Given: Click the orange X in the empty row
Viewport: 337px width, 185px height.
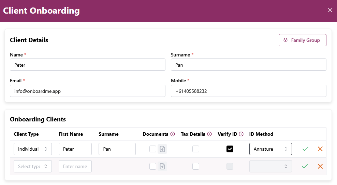Looking at the screenshot, I should coord(320,166).
